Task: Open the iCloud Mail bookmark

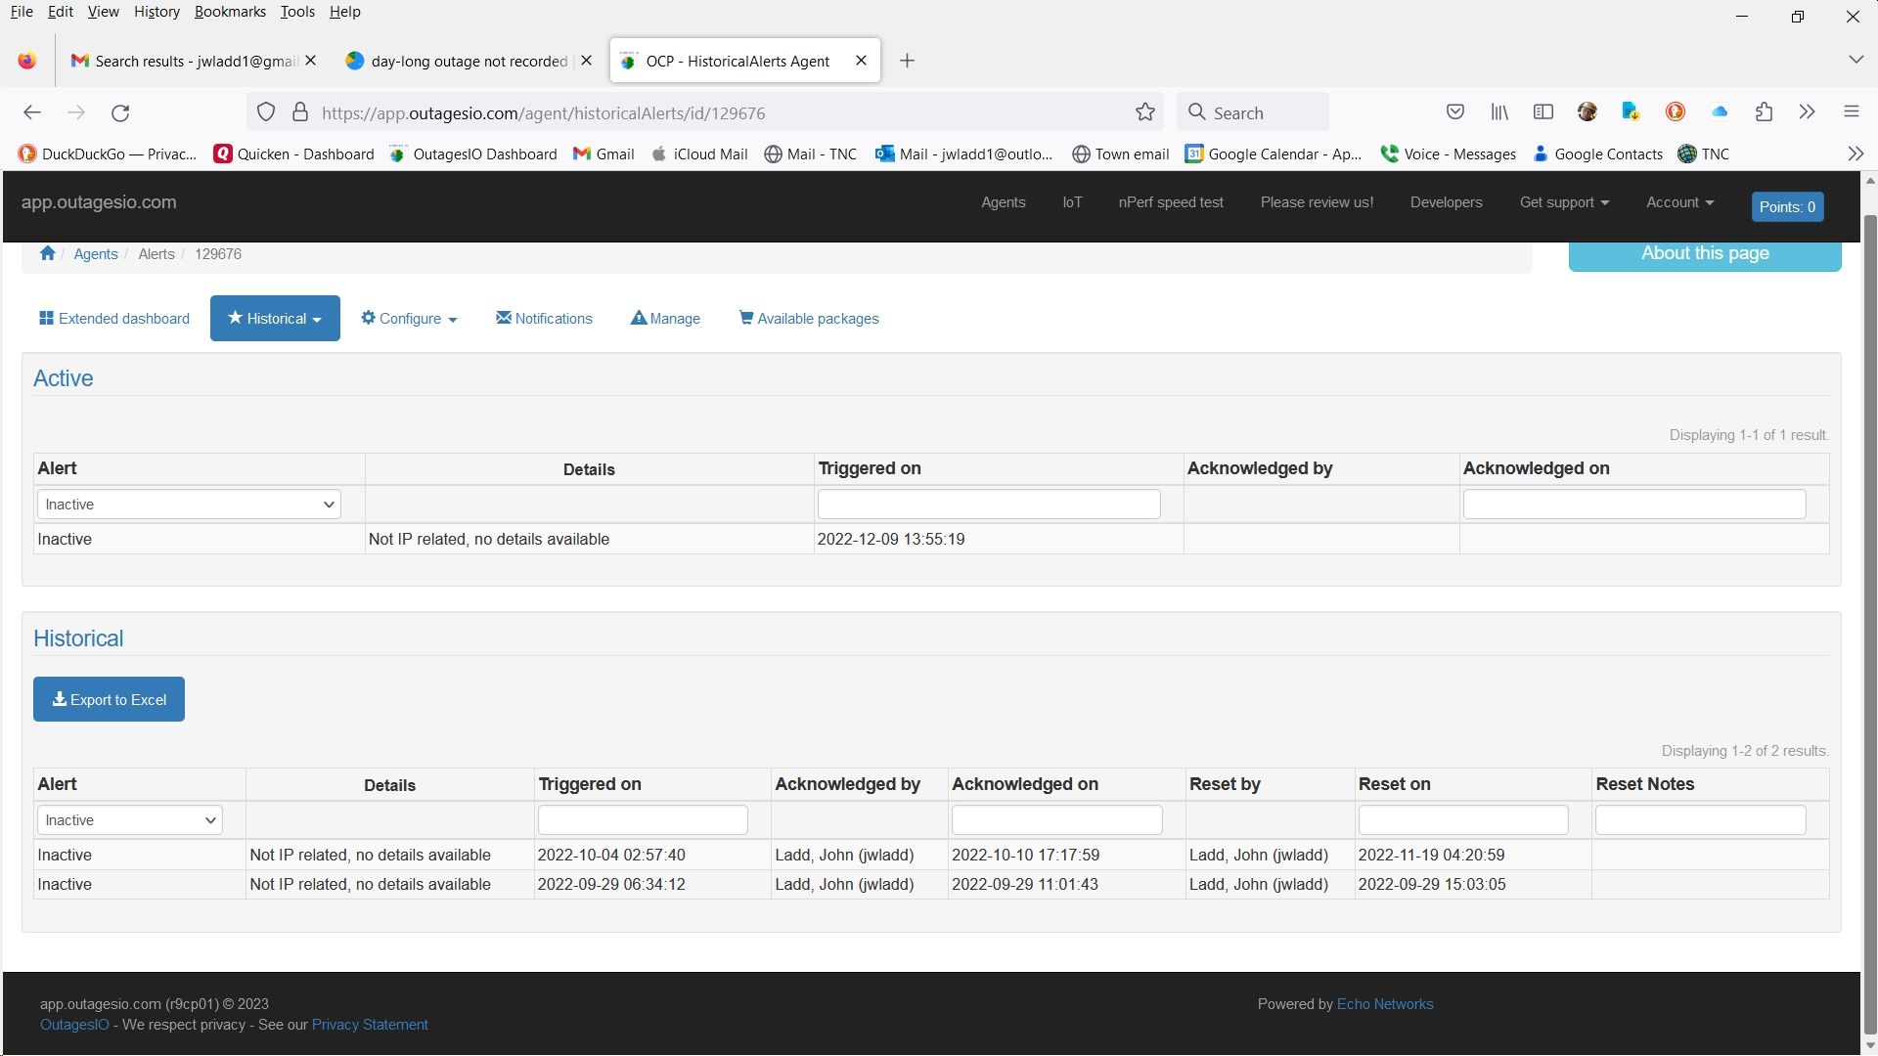Action: coord(699,154)
